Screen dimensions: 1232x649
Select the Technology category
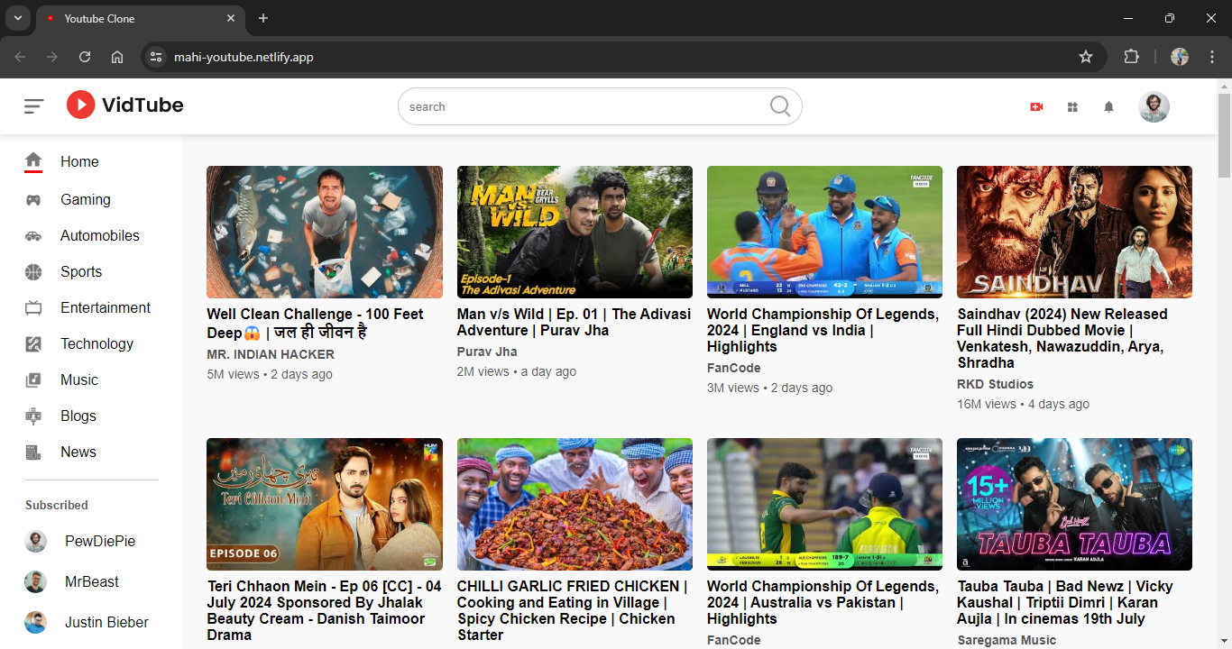coord(97,344)
